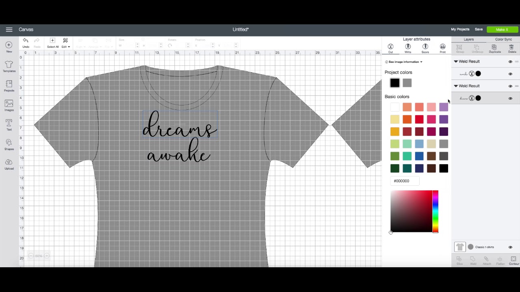Screen dimensions: 520x292
Task: Zoom in the canvas
Action: pos(47,256)
